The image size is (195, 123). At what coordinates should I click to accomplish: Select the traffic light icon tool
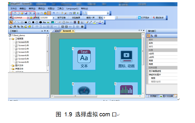click(x=79, y=22)
